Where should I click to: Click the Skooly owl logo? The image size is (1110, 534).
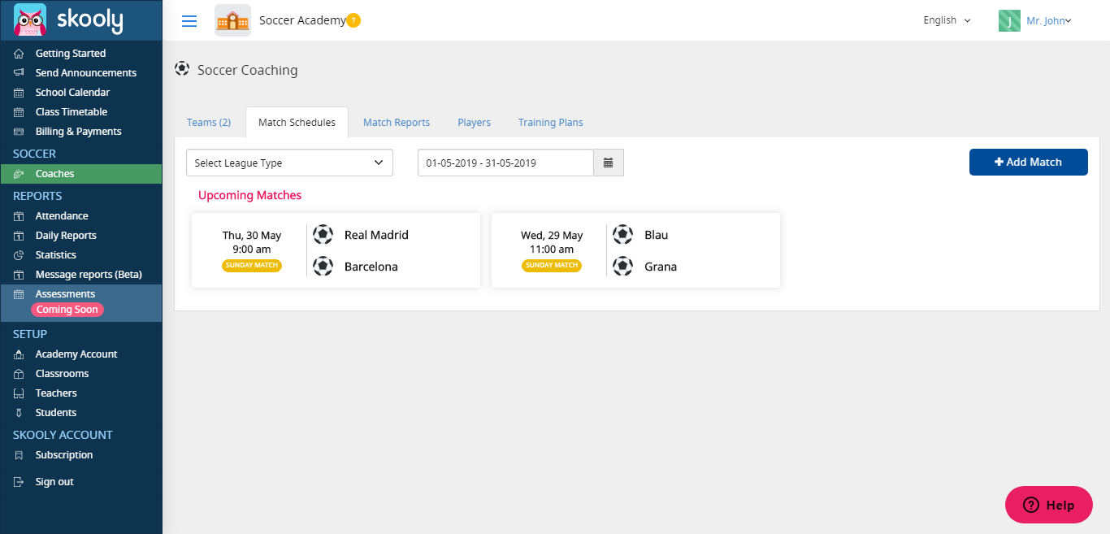[30, 20]
